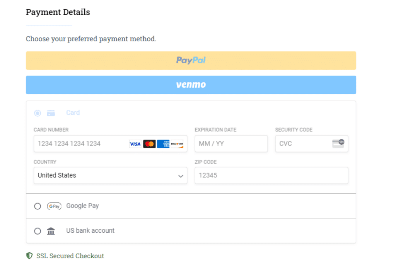Click the bank building icon
The image size is (396, 271).
click(51, 231)
